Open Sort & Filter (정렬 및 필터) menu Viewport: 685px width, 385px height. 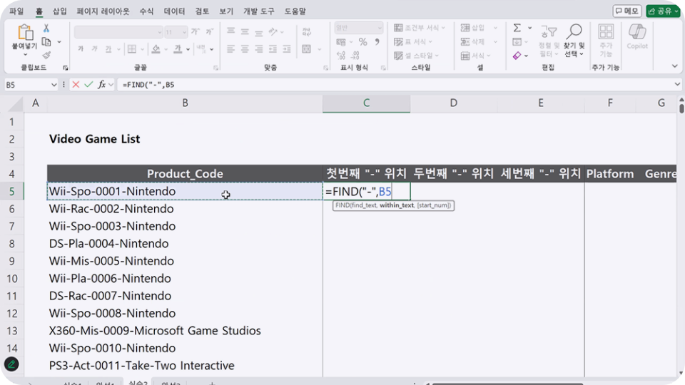tap(549, 40)
